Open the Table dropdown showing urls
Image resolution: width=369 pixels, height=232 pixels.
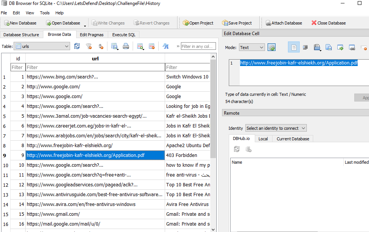[x=41, y=46]
